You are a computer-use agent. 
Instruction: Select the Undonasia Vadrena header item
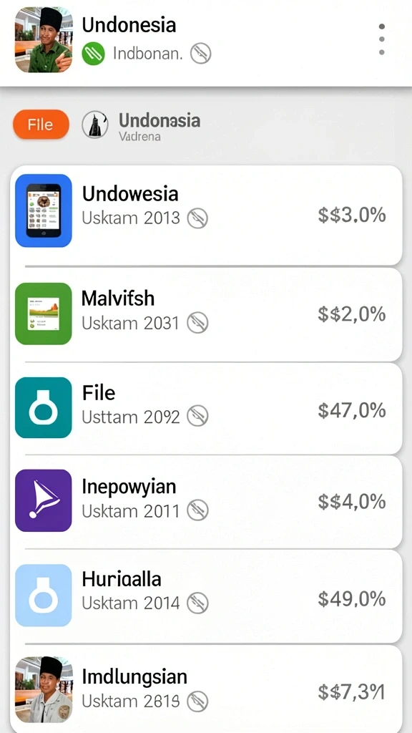160,126
